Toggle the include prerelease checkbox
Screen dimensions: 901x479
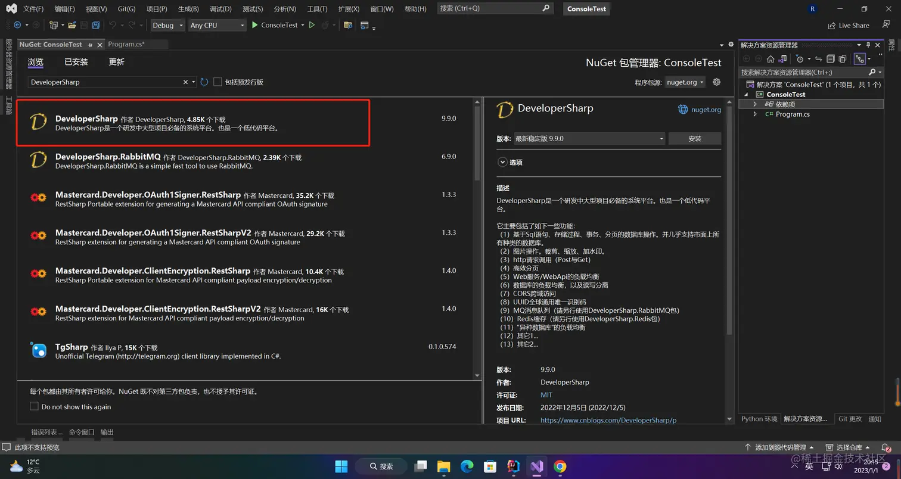218,82
